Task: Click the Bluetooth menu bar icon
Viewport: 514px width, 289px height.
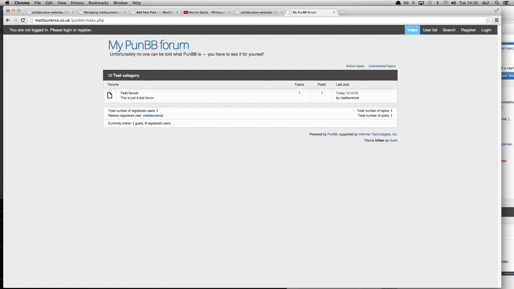Action: (438, 3)
